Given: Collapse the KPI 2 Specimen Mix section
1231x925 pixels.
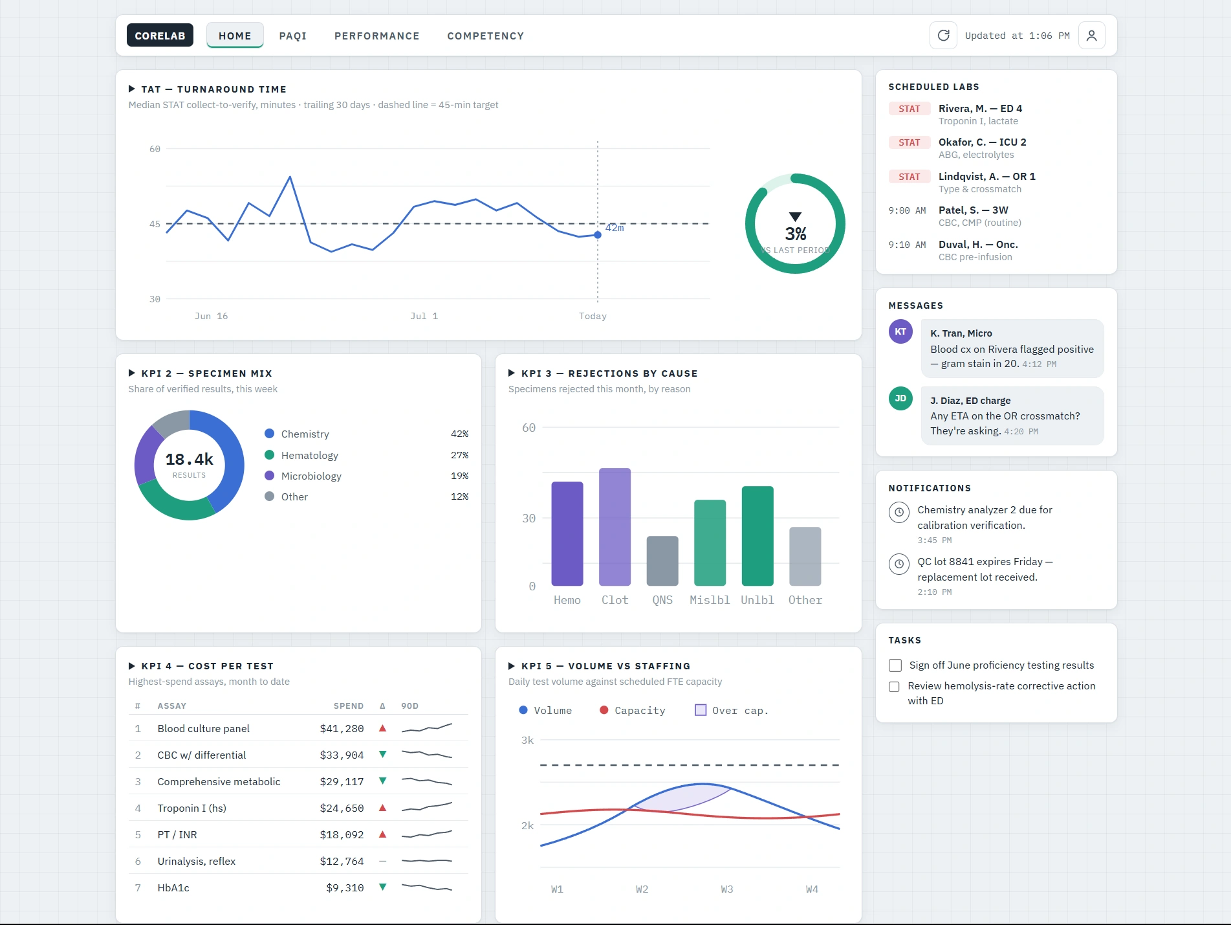Looking at the screenshot, I should pos(132,373).
